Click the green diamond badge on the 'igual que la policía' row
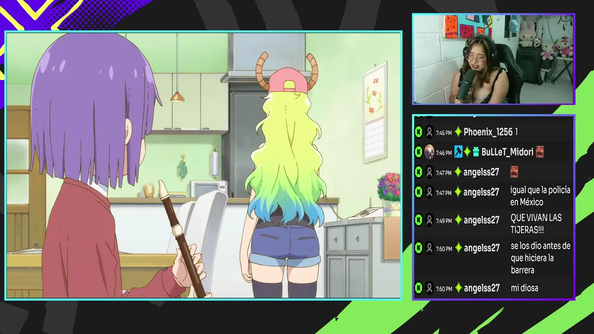This screenshot has height=334, width=594. [458, 192]
